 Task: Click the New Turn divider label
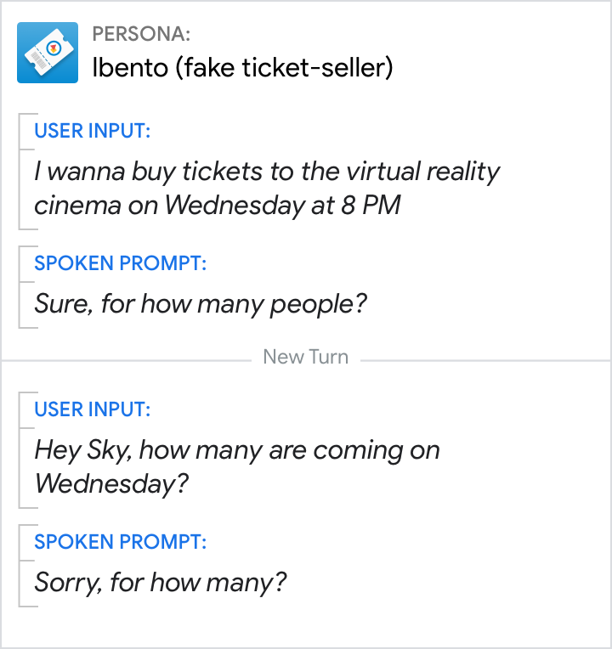[x=305, y=357]
